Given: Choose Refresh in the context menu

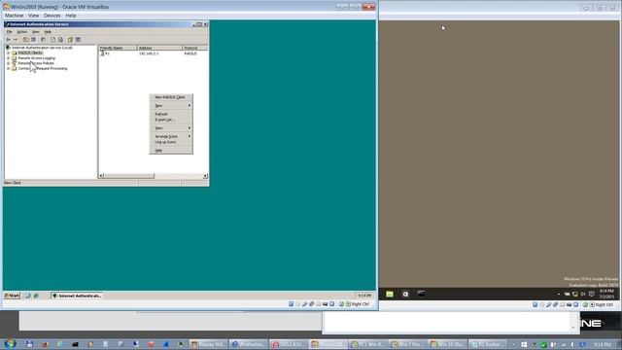Looking at the screenshot, I should pos(171,114).
